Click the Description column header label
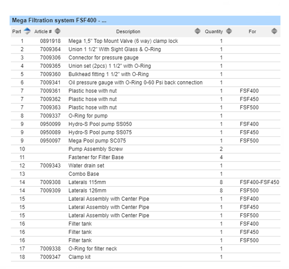Screen dimensions: 289x269 (128, 32)
